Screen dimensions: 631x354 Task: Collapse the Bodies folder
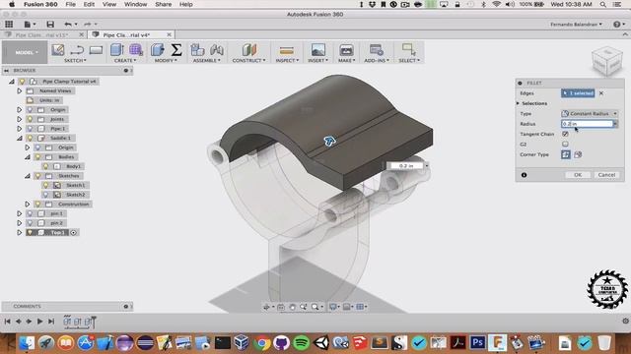point(28,157)
